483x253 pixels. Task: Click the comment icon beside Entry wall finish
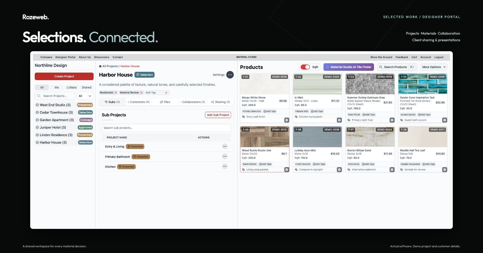244,117
